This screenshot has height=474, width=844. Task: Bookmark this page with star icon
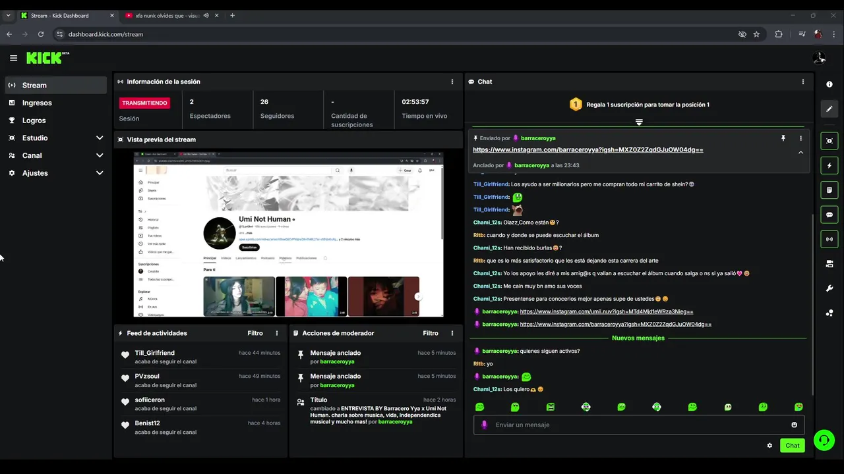click(756, 34)
